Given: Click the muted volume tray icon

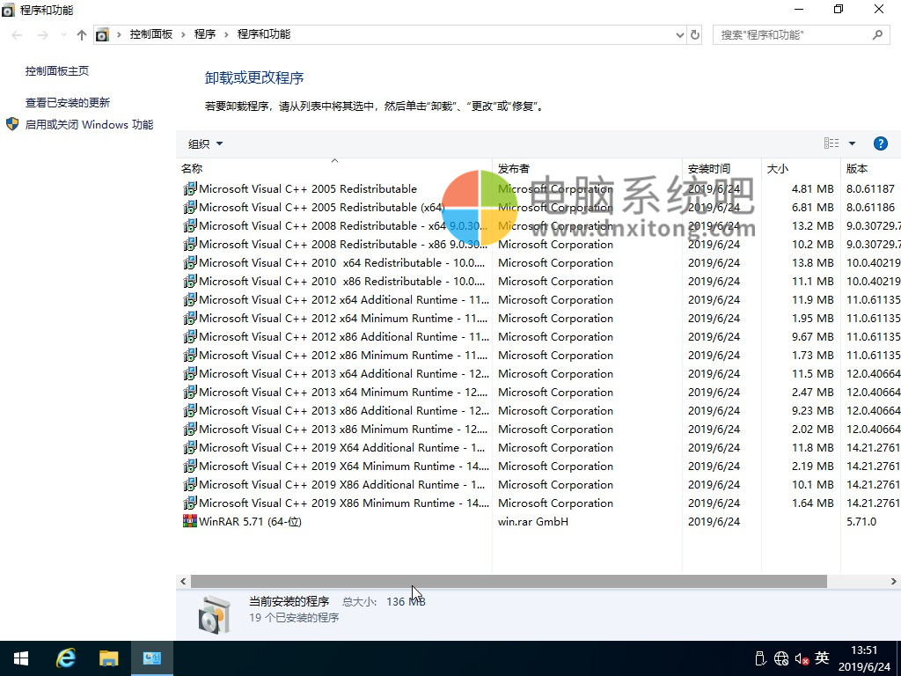Looking at the screenshot, I should tap(802, 658).
